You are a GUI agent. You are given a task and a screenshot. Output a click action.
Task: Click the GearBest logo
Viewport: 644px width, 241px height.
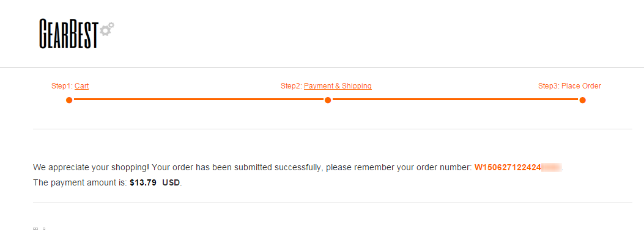point(77,34)
